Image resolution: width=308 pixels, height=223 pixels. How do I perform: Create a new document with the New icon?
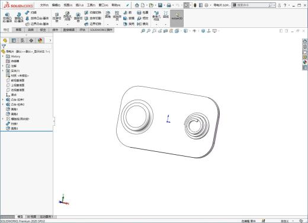pos(143,5)
